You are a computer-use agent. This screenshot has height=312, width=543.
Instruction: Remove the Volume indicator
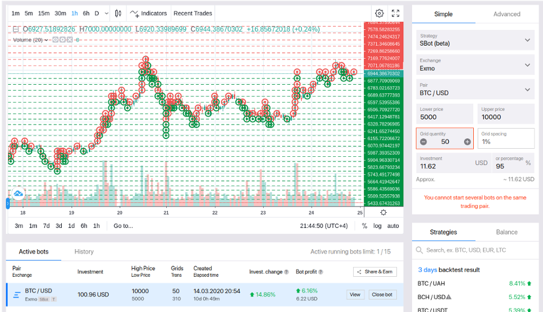pyautogui.click(x=70, y=40)
